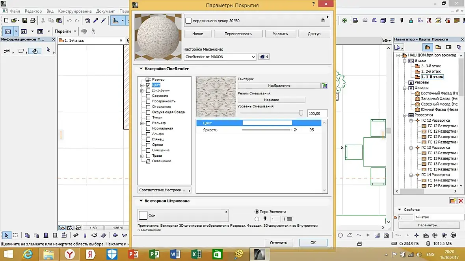The width and height of the screenshot is (465, 261).
Task: Click the load texture image icon
Action: point(325,85)
